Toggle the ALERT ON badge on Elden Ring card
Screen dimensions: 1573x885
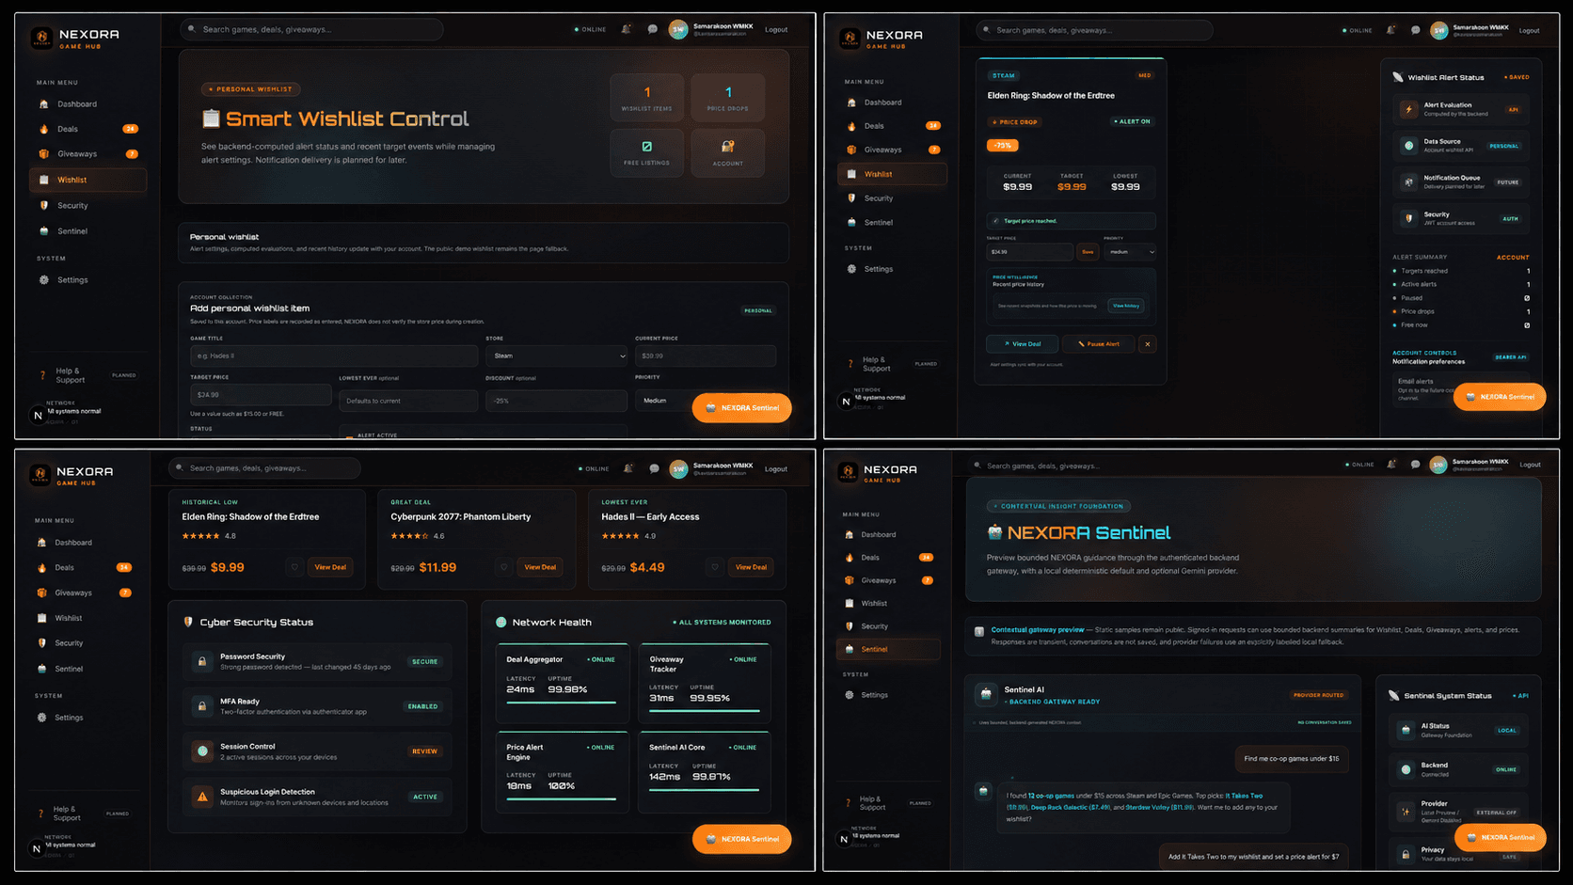1132,121
